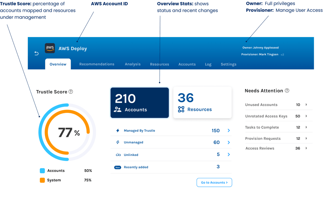Click the back arrow icon
This screenshot has width=323, height=212.
[x=37, y=53]
